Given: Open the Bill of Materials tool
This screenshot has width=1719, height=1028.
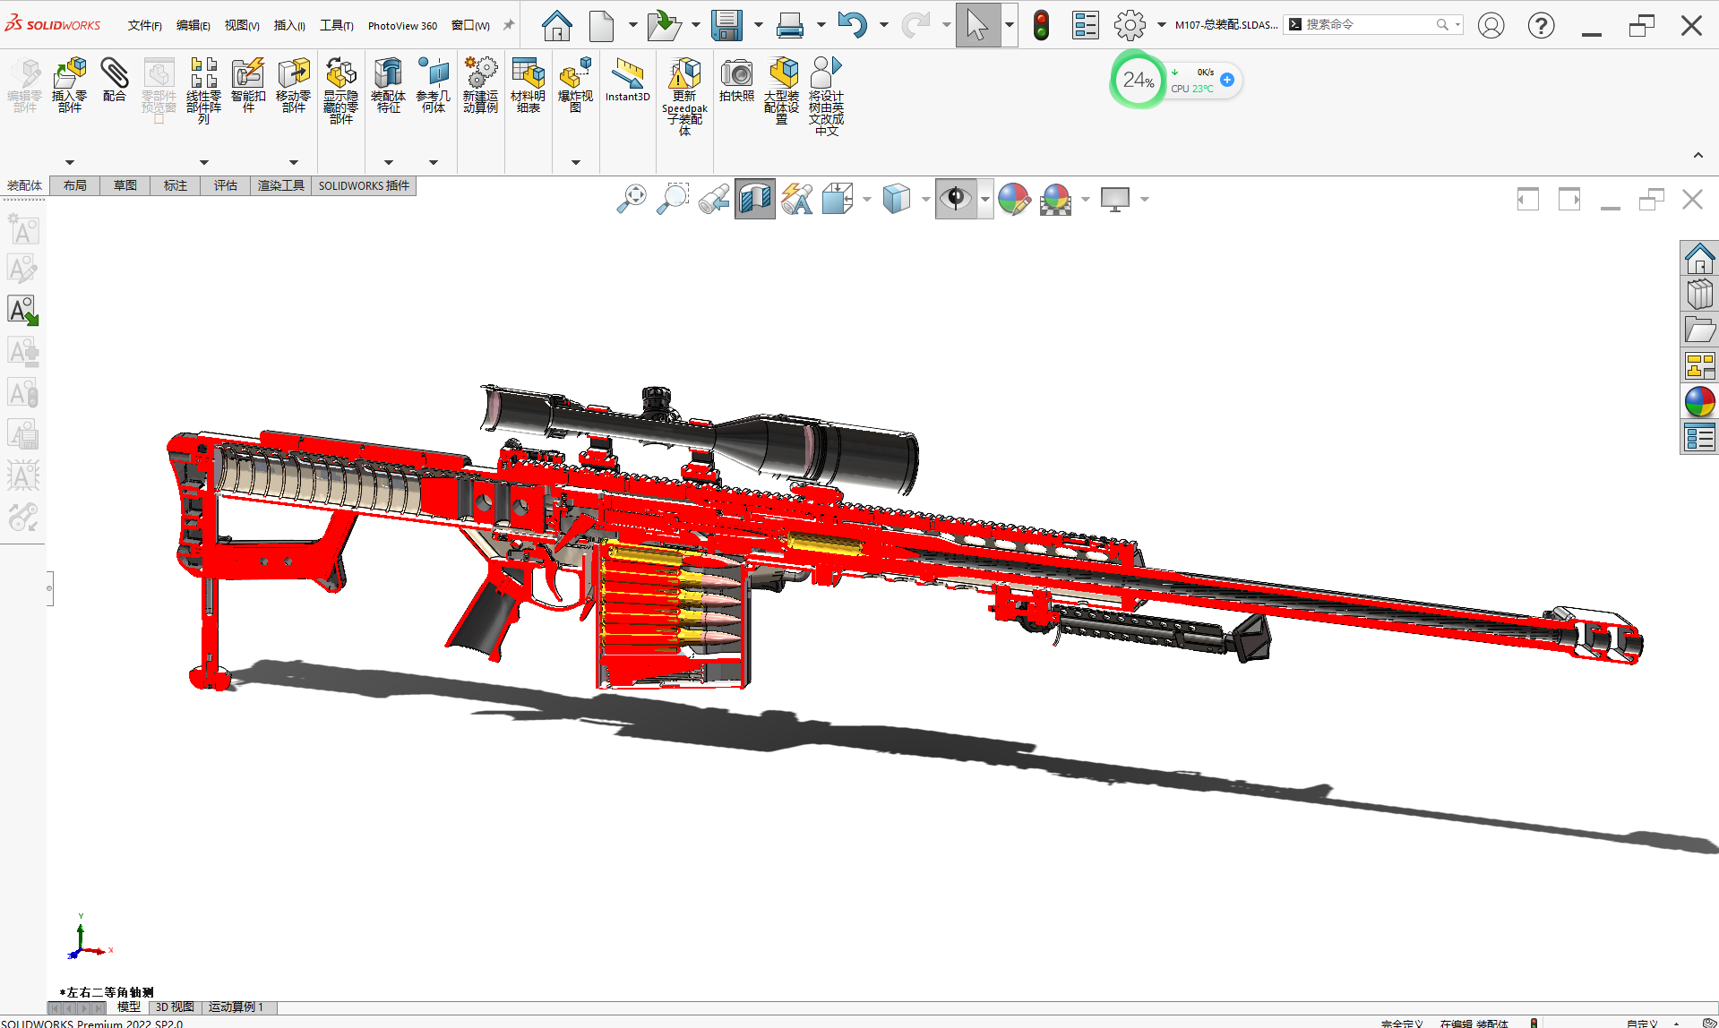Looking at the screenshot, I should click(x=528, y=85).
